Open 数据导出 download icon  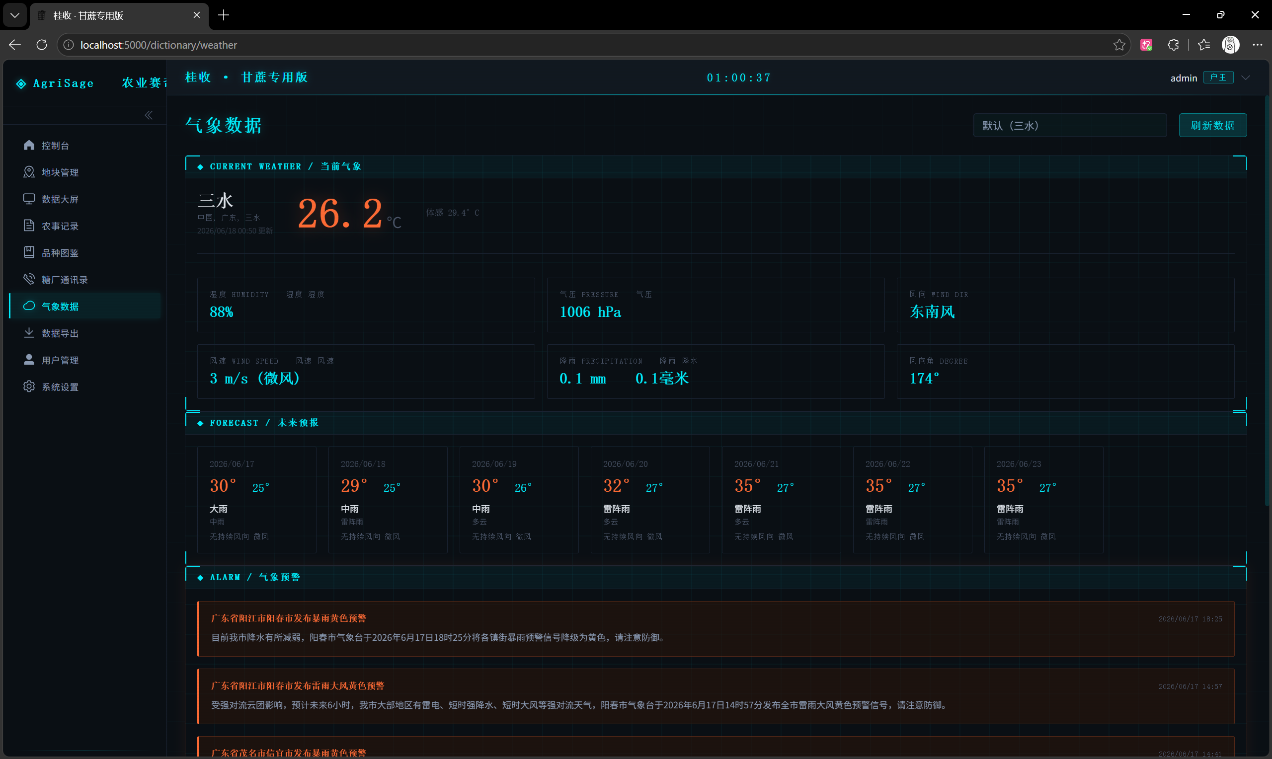[29, 333]
